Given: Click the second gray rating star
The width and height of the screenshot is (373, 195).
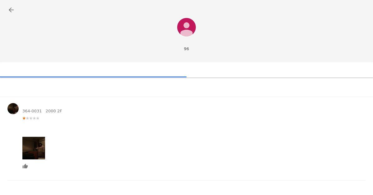Looking at the screenshot, I should [x=27, y=118].
